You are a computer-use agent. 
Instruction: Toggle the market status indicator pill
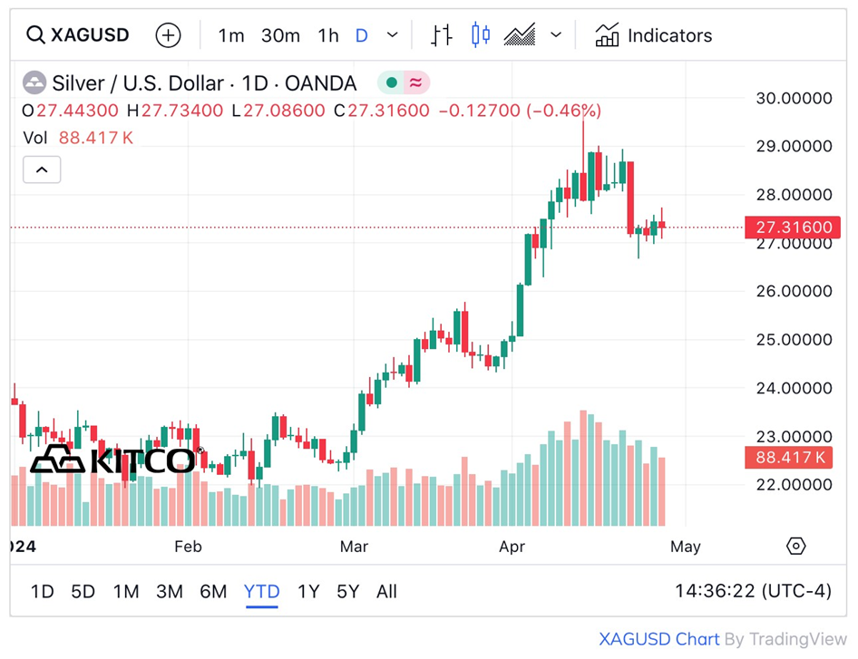click(404, 83)
